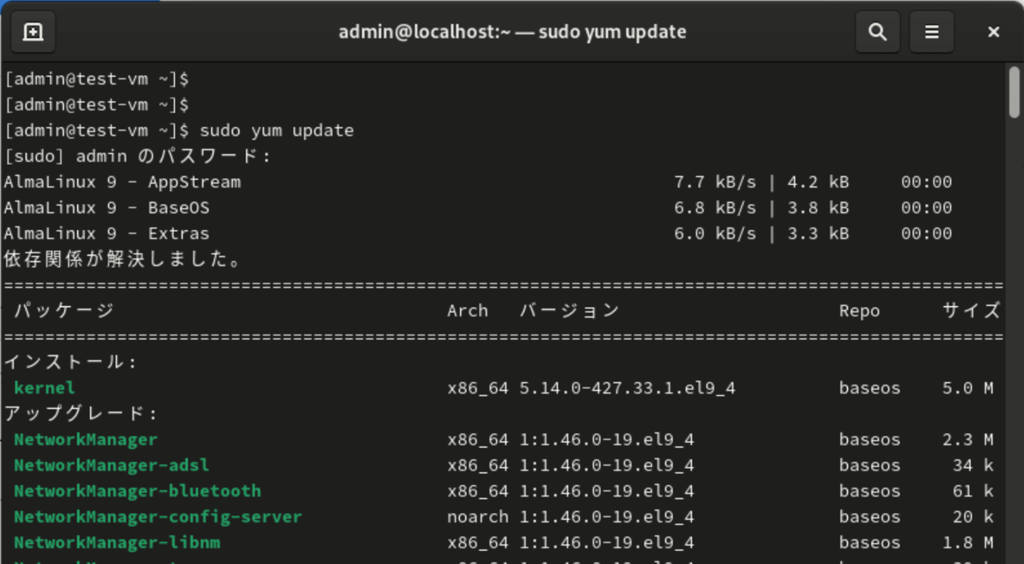Viewport: 1024px width, 564px height.
Task: Click NetworkManager-libnm package entry
Action: click(117, 543)
